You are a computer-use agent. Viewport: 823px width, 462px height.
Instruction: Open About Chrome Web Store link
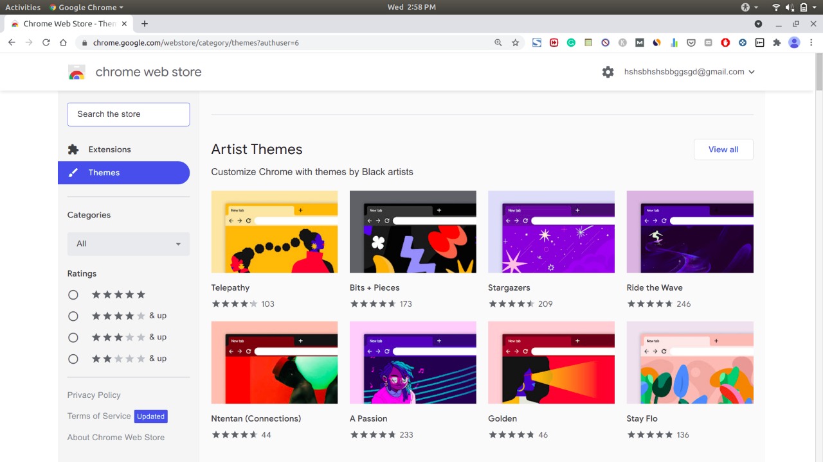(116, 438)
